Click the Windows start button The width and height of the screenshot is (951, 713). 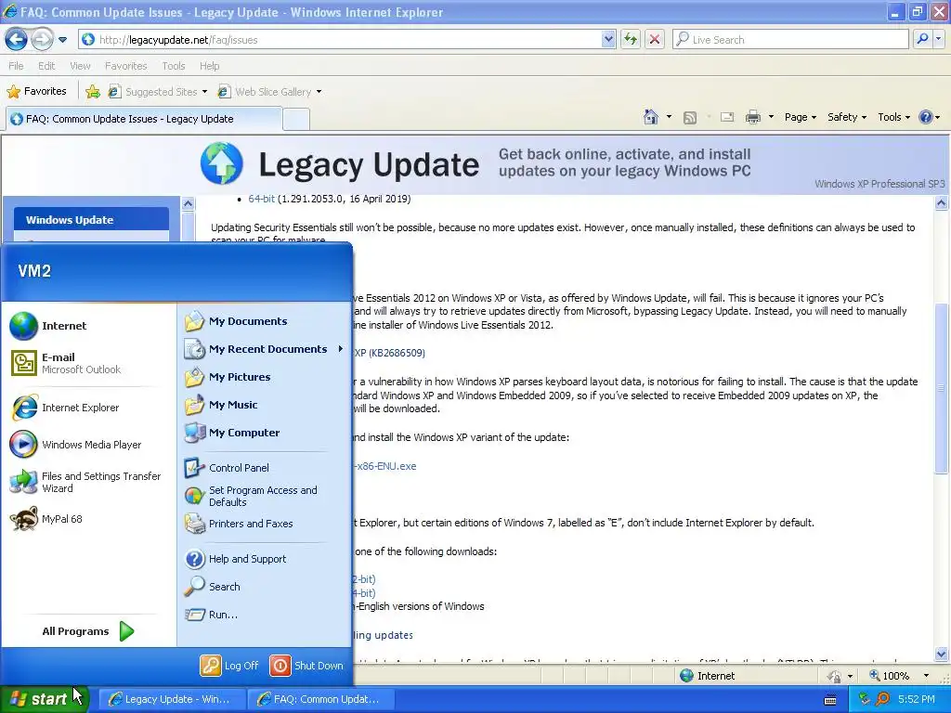[44, 699]
